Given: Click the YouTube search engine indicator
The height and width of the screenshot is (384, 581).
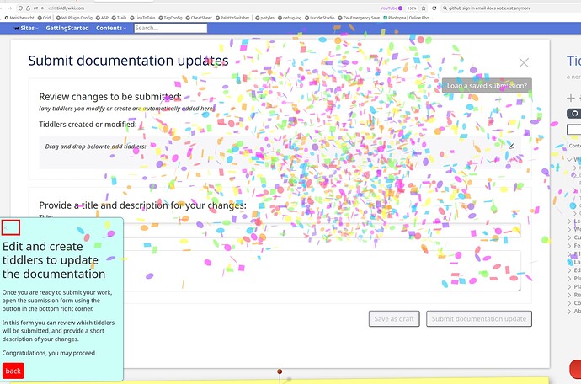Looking at the screenshot, I should point(392,7).
